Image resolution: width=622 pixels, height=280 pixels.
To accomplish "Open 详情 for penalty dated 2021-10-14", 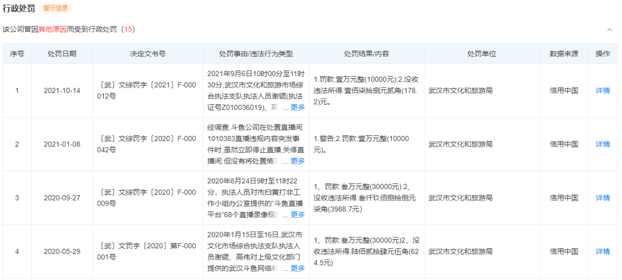I will 602,90.
